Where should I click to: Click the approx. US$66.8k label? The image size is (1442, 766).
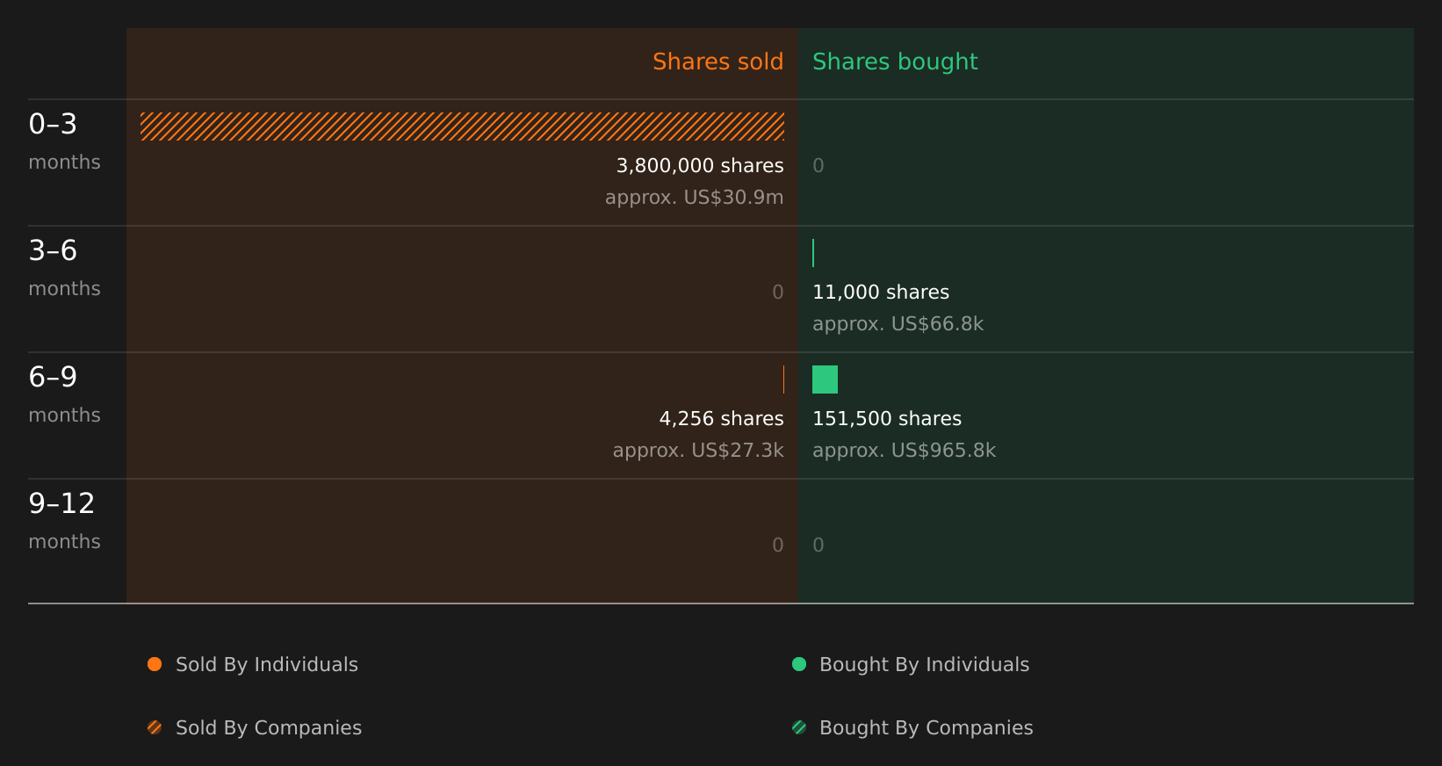click(898, 323)
